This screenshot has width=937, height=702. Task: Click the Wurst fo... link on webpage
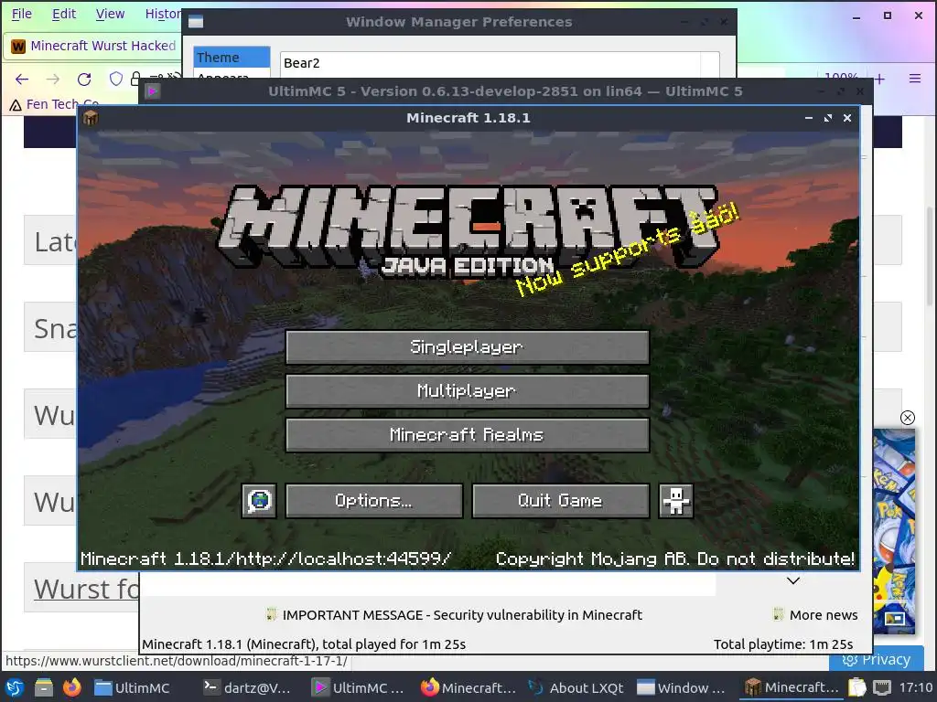(87, 590)
